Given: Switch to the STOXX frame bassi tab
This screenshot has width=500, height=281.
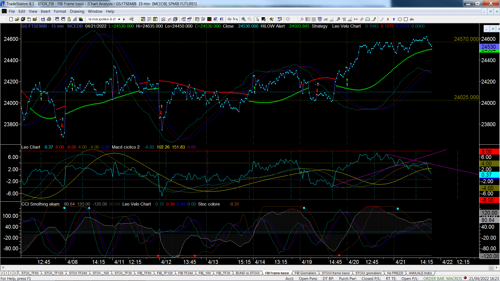Looking at the screenshot, I should coord(336,273).
